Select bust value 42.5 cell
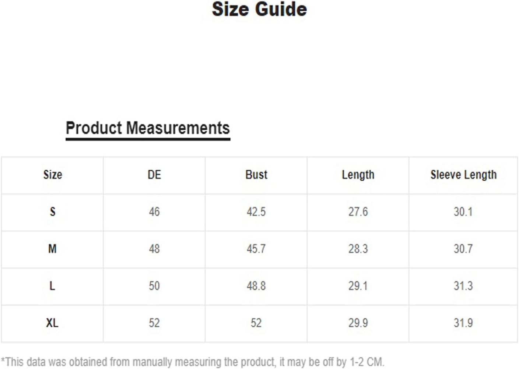 256,212
